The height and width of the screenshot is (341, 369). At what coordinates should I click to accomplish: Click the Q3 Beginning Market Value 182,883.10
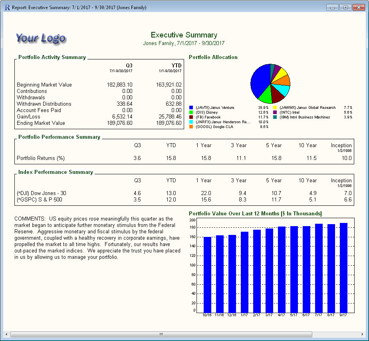[119, 85]
